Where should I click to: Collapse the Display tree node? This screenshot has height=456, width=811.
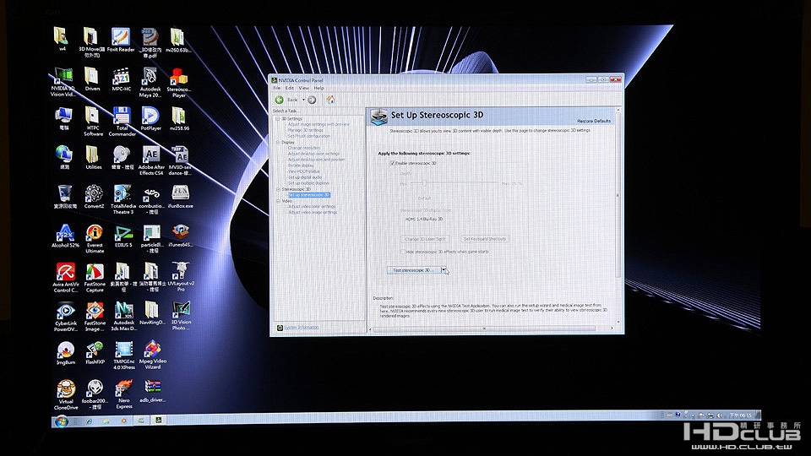pyautogui.click(x=278, y=142)
